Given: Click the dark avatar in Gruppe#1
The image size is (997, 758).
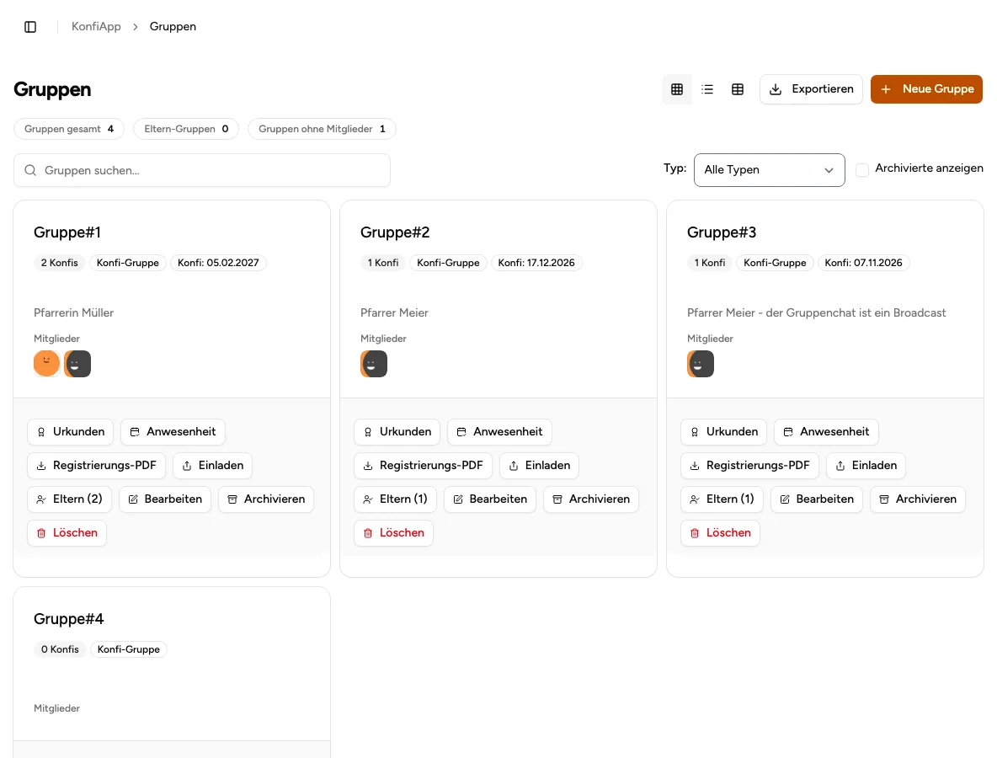Looking at the screenshot, I should pos(77,364).
